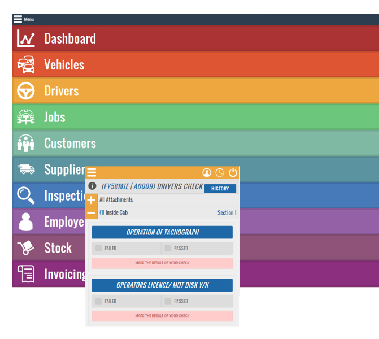Collapse the Inside Cab section with the minus button
Screen dimensions: 379x339
point(92,213)
